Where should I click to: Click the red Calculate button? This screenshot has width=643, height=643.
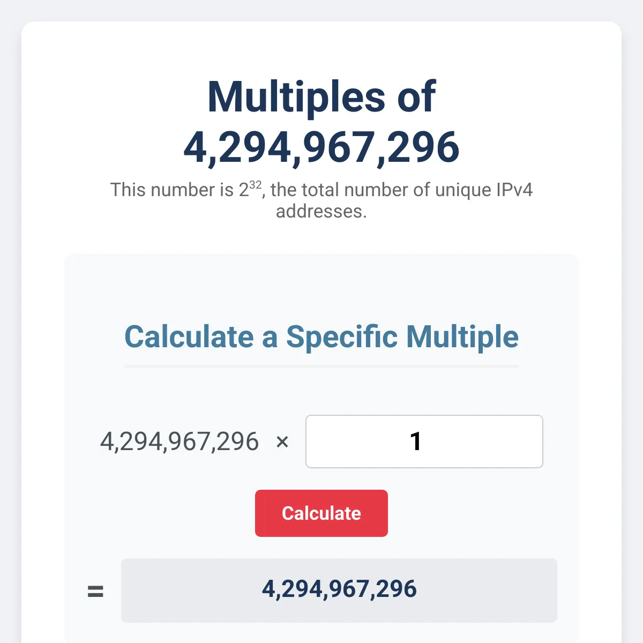click(322, 513)
